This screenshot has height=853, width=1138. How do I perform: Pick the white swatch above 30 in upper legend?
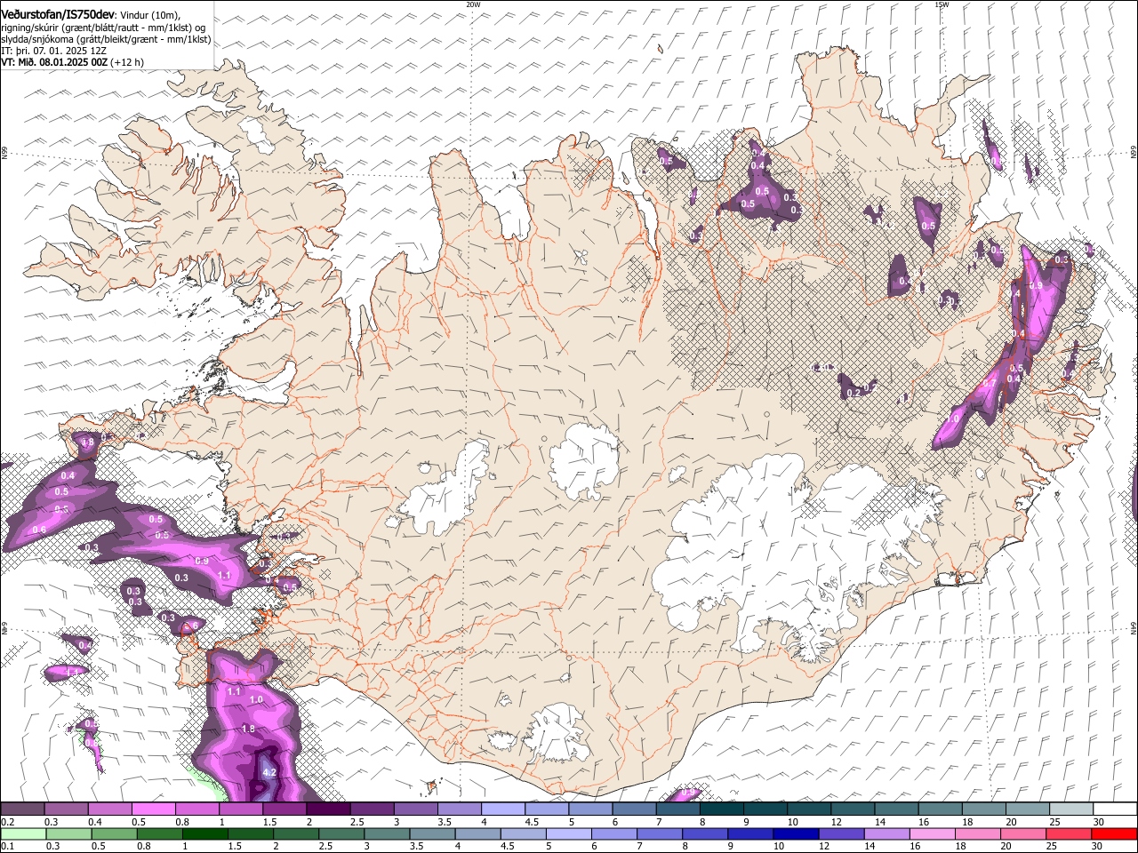tap(1115, 809)
